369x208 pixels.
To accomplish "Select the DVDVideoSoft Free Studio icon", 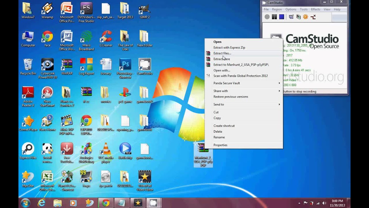I will [x=86, y=12].
